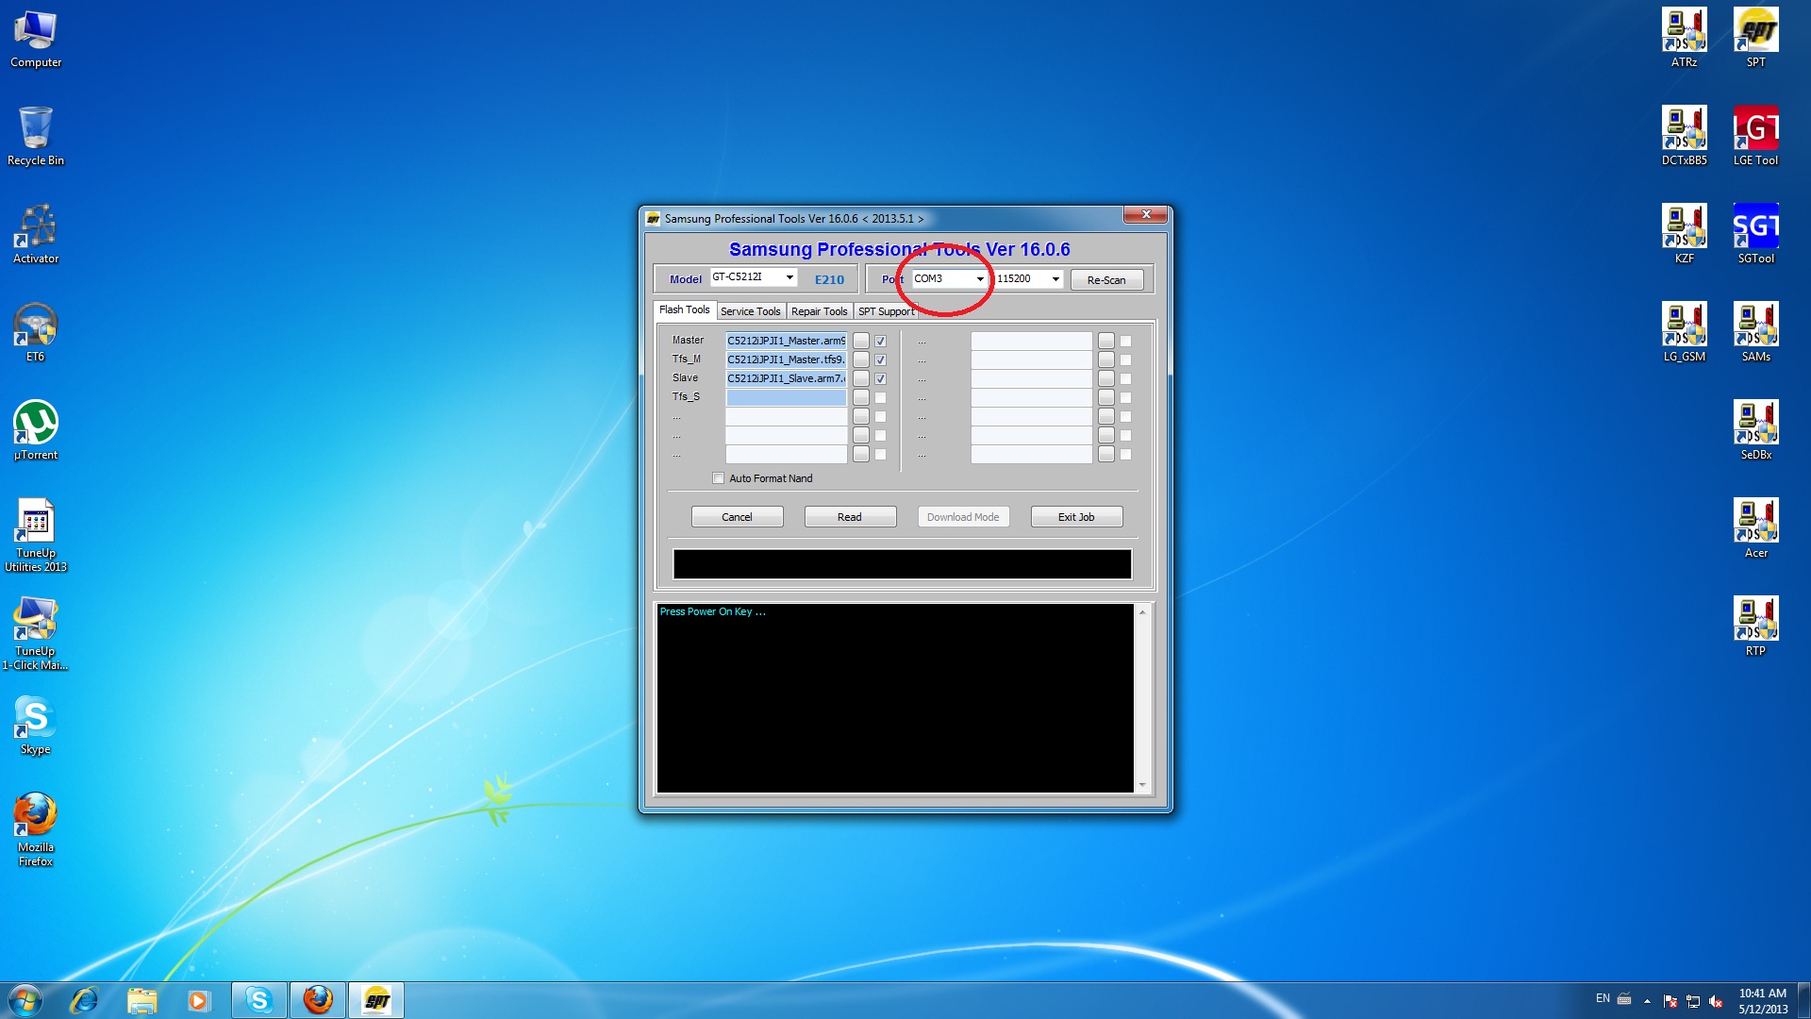Switch to Skype in the taskbar
Image resolution: width=1811 pixels, height=1019 pixels.
[259, 1000]
